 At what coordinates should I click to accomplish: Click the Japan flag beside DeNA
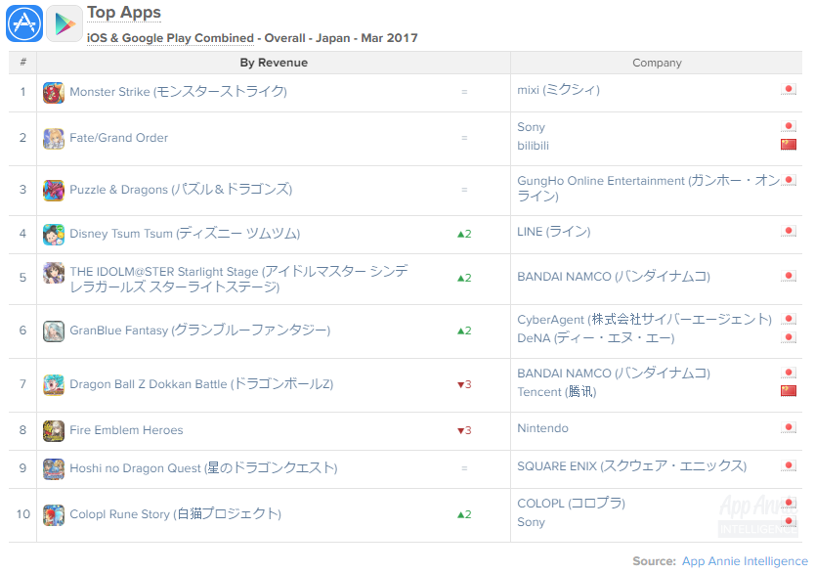[789, 337]
